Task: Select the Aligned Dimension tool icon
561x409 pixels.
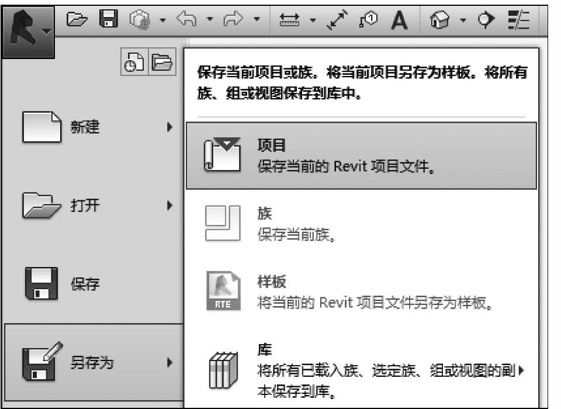Action: (337, 20)
